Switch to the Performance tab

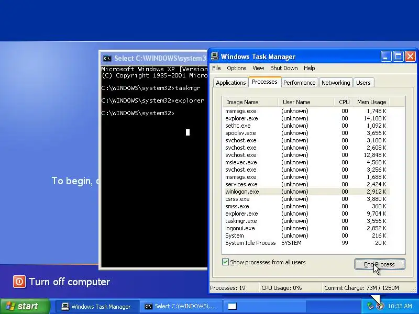[299, 83]
